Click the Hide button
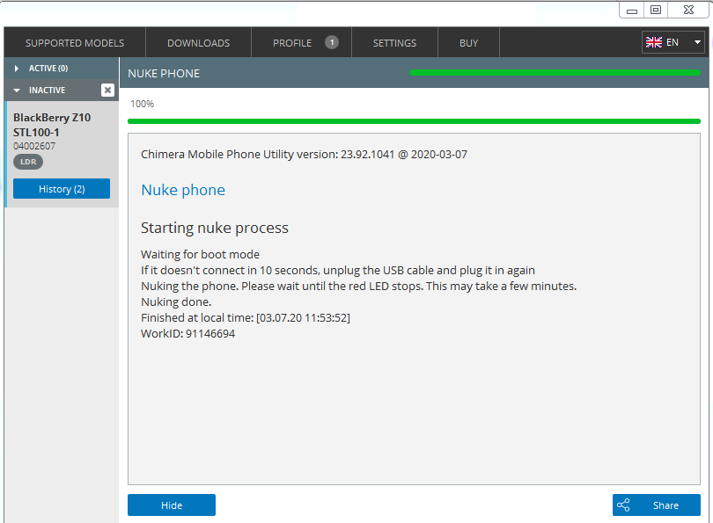 pyautogui.click(x=172, y=505)
